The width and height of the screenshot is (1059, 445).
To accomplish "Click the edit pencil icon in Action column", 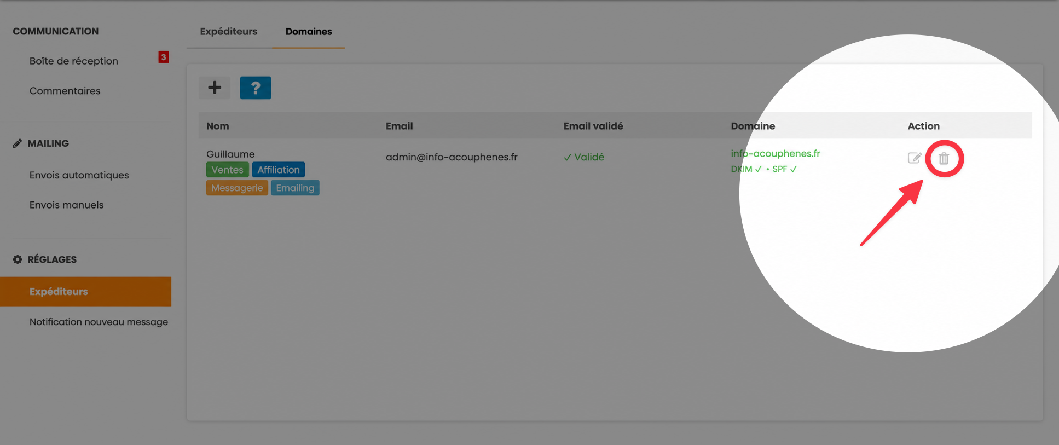I will [x=915, y=158].
